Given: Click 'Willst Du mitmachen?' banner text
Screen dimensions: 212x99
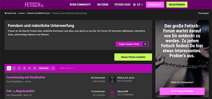Looking at the screenshot, I should tap(182, 82).
